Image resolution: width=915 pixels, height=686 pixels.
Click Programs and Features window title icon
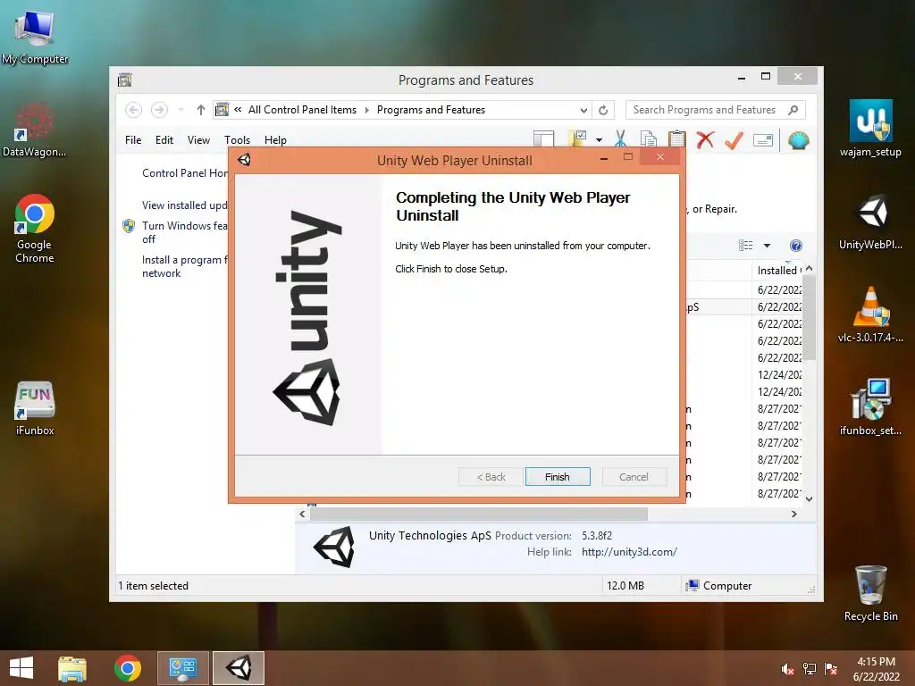pos(125,79)
